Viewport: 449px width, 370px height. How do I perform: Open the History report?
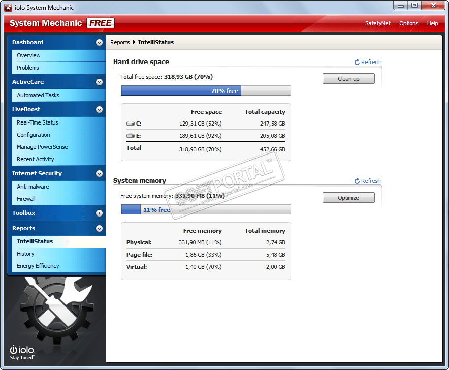coord(59,254)
